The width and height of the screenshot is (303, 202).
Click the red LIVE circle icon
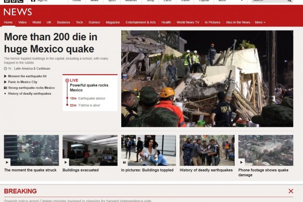point(67,80)
